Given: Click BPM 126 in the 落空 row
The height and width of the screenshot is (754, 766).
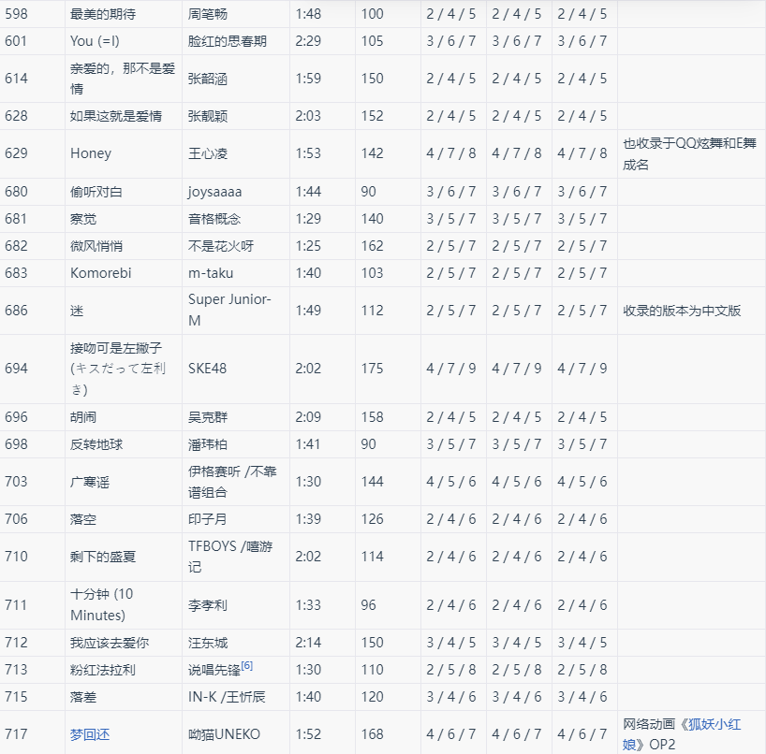Looking at the screenshot, I should (373, 519).
